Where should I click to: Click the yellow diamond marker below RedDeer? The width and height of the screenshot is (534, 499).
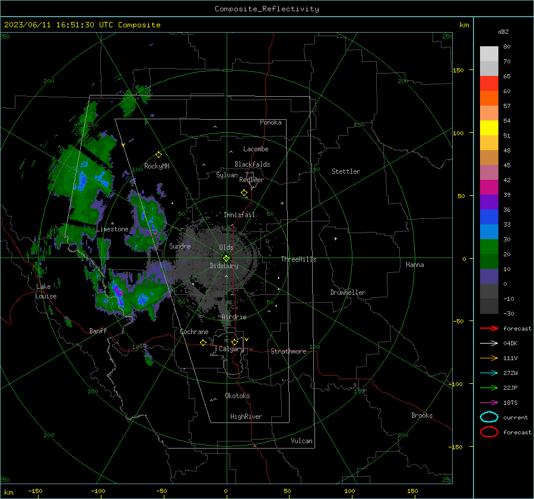click(x=244, y=193)
